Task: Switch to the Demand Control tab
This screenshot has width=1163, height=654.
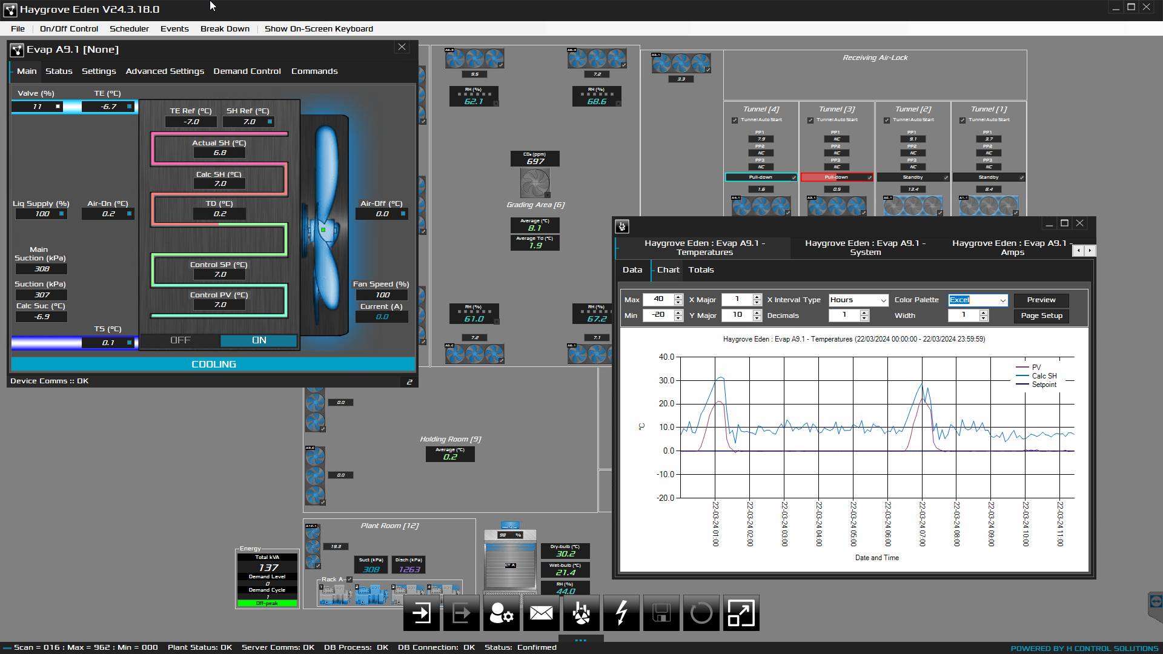Action: (x=247, y=71)
